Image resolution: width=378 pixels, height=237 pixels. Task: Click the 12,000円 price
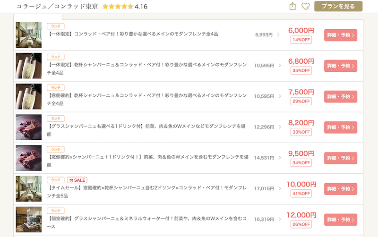[301, 215]
